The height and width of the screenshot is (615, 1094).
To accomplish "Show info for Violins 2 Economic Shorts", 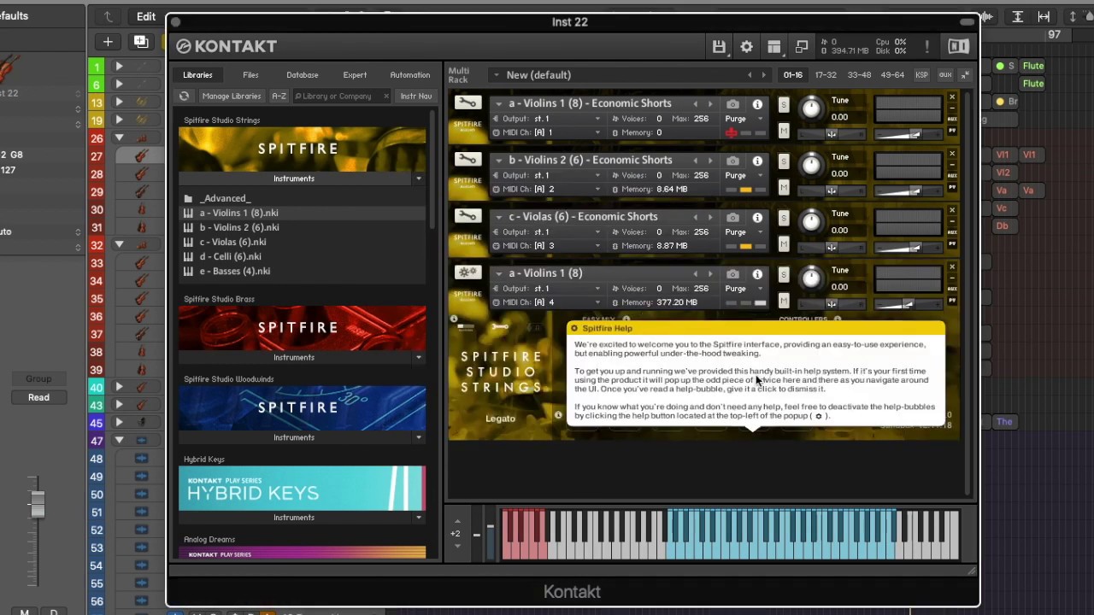I will [x=757, y=161].
